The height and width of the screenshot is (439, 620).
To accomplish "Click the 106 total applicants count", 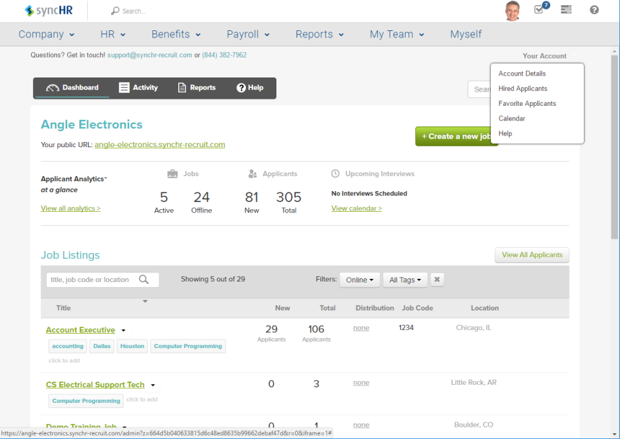I will (316, 329).
